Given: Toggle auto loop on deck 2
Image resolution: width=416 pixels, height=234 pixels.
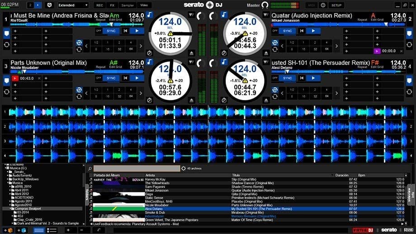Looking at the screenshot, I should point(275,42).
